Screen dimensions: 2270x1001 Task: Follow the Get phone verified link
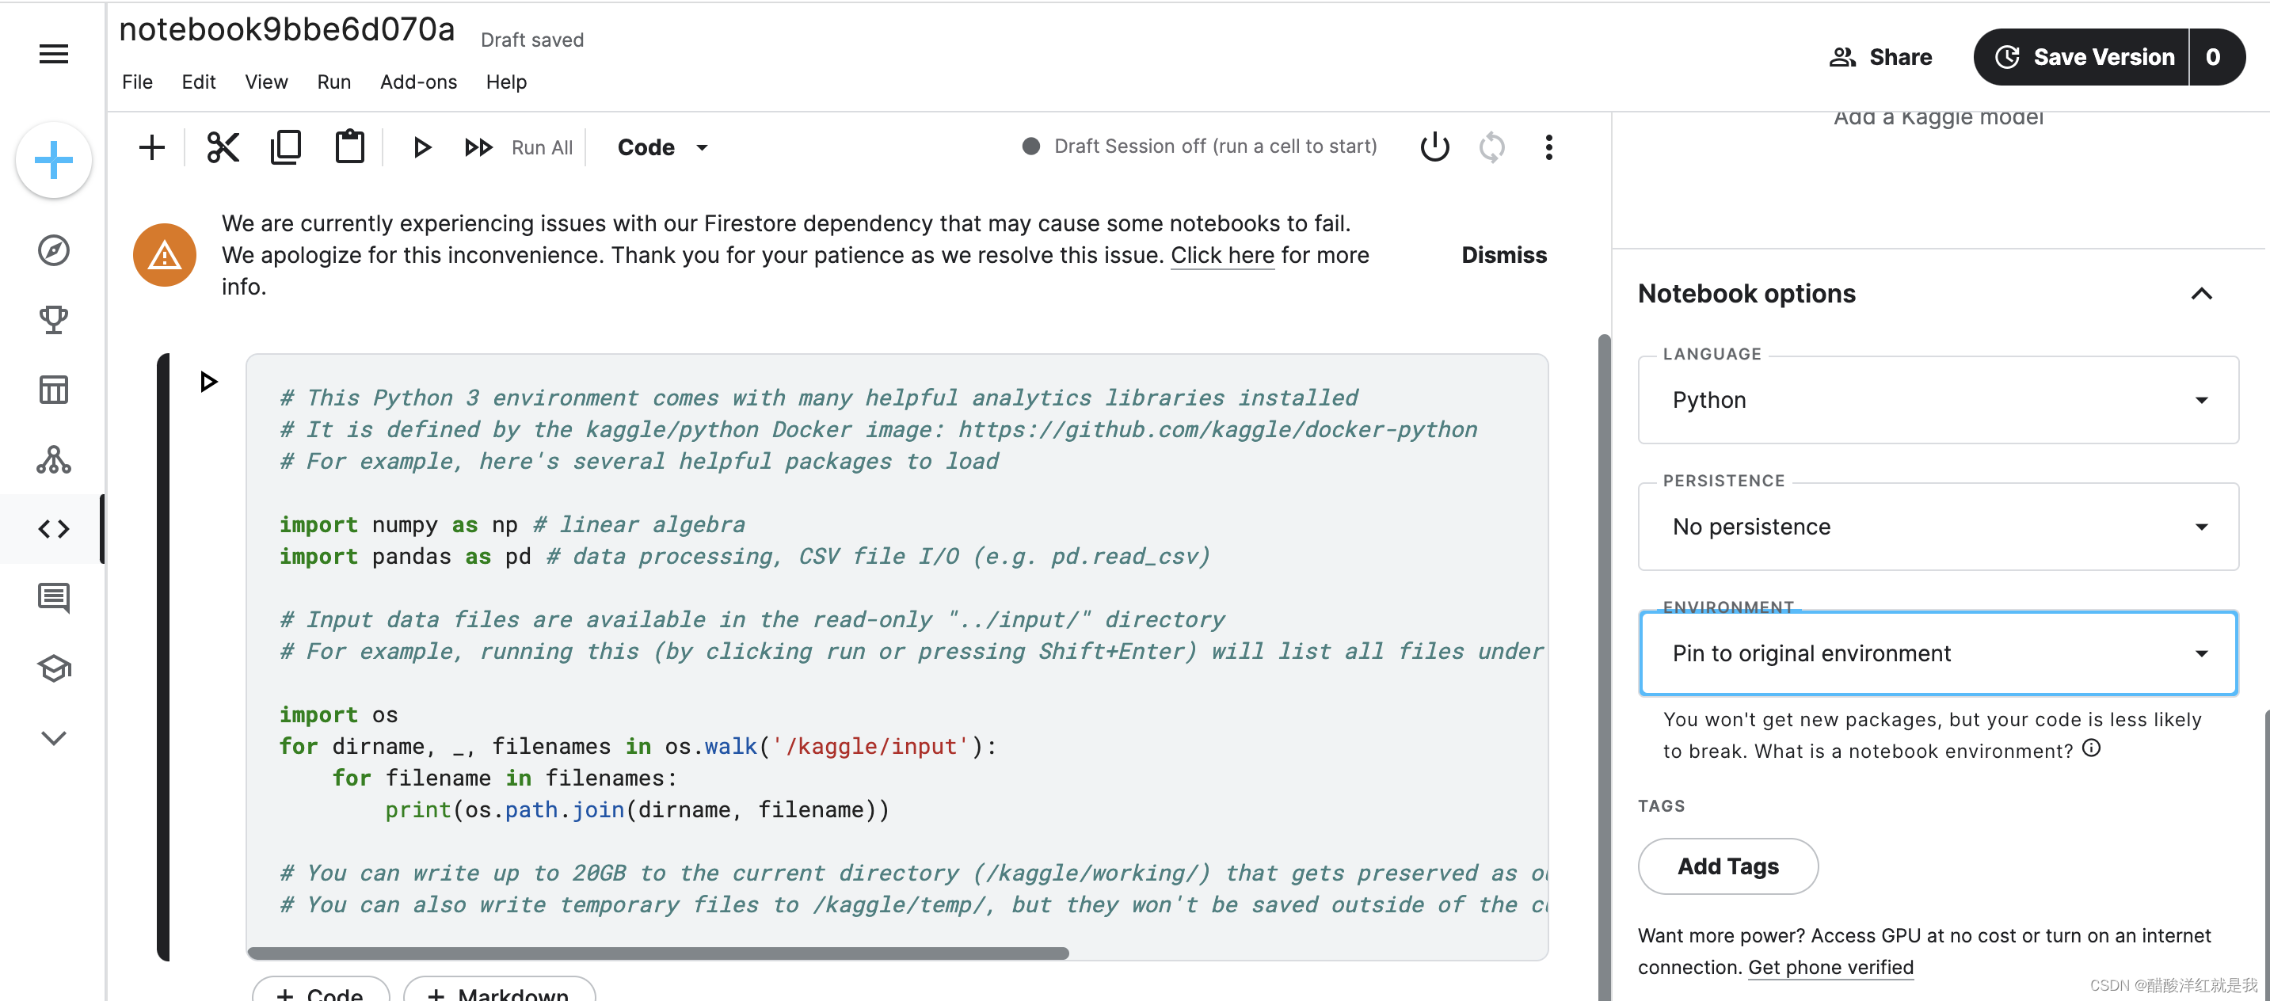pyautogui.click(x=1830, y=968)
